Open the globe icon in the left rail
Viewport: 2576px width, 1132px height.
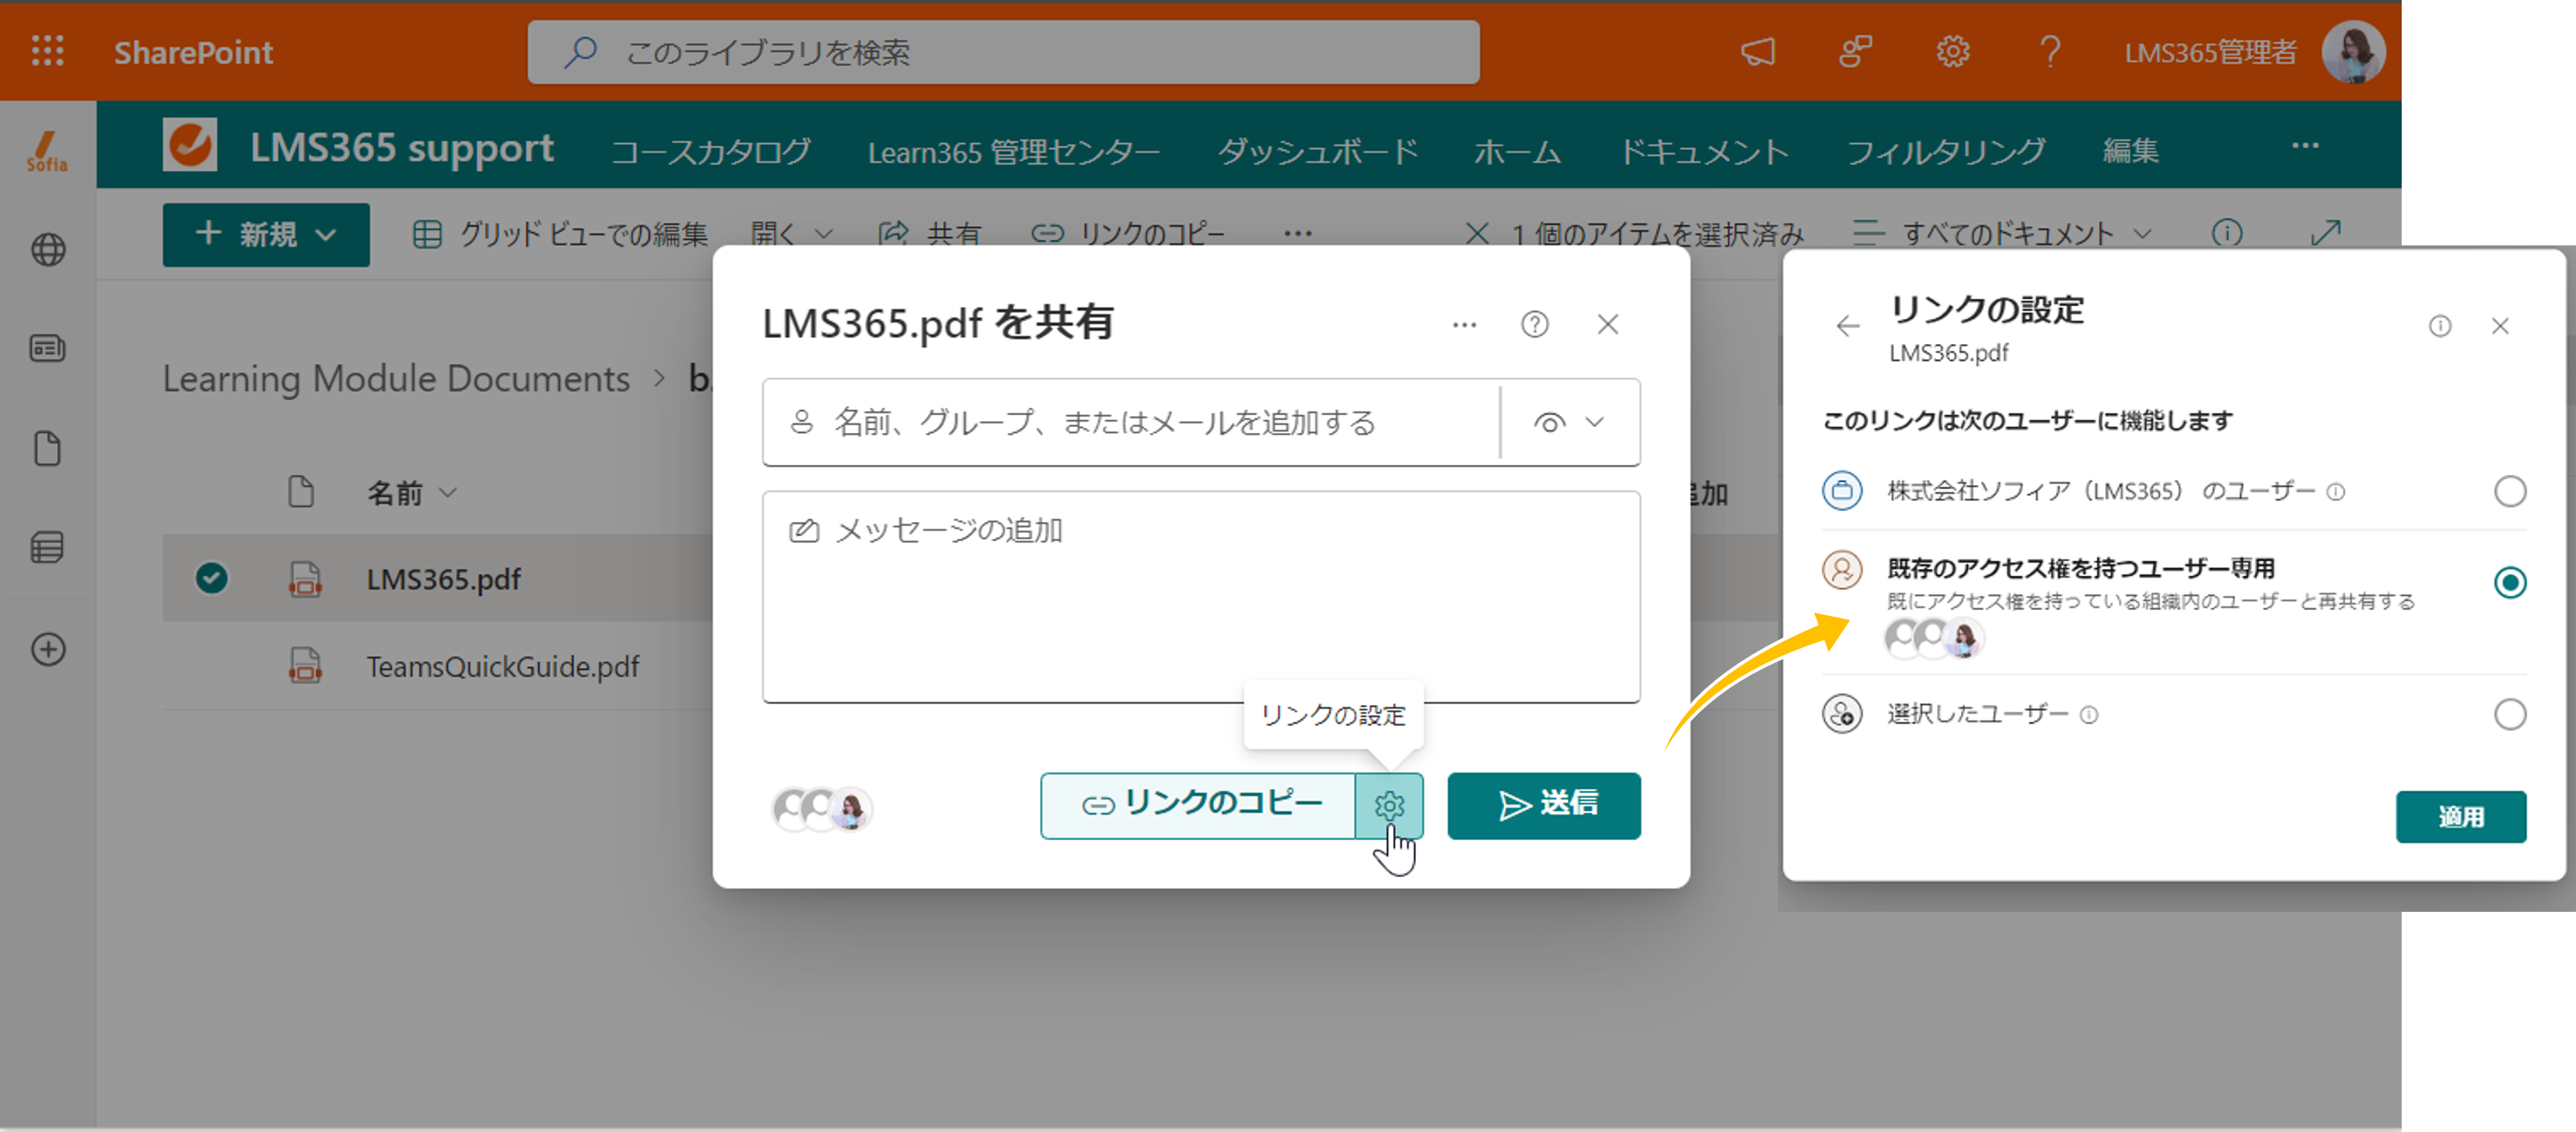(48, 249)
